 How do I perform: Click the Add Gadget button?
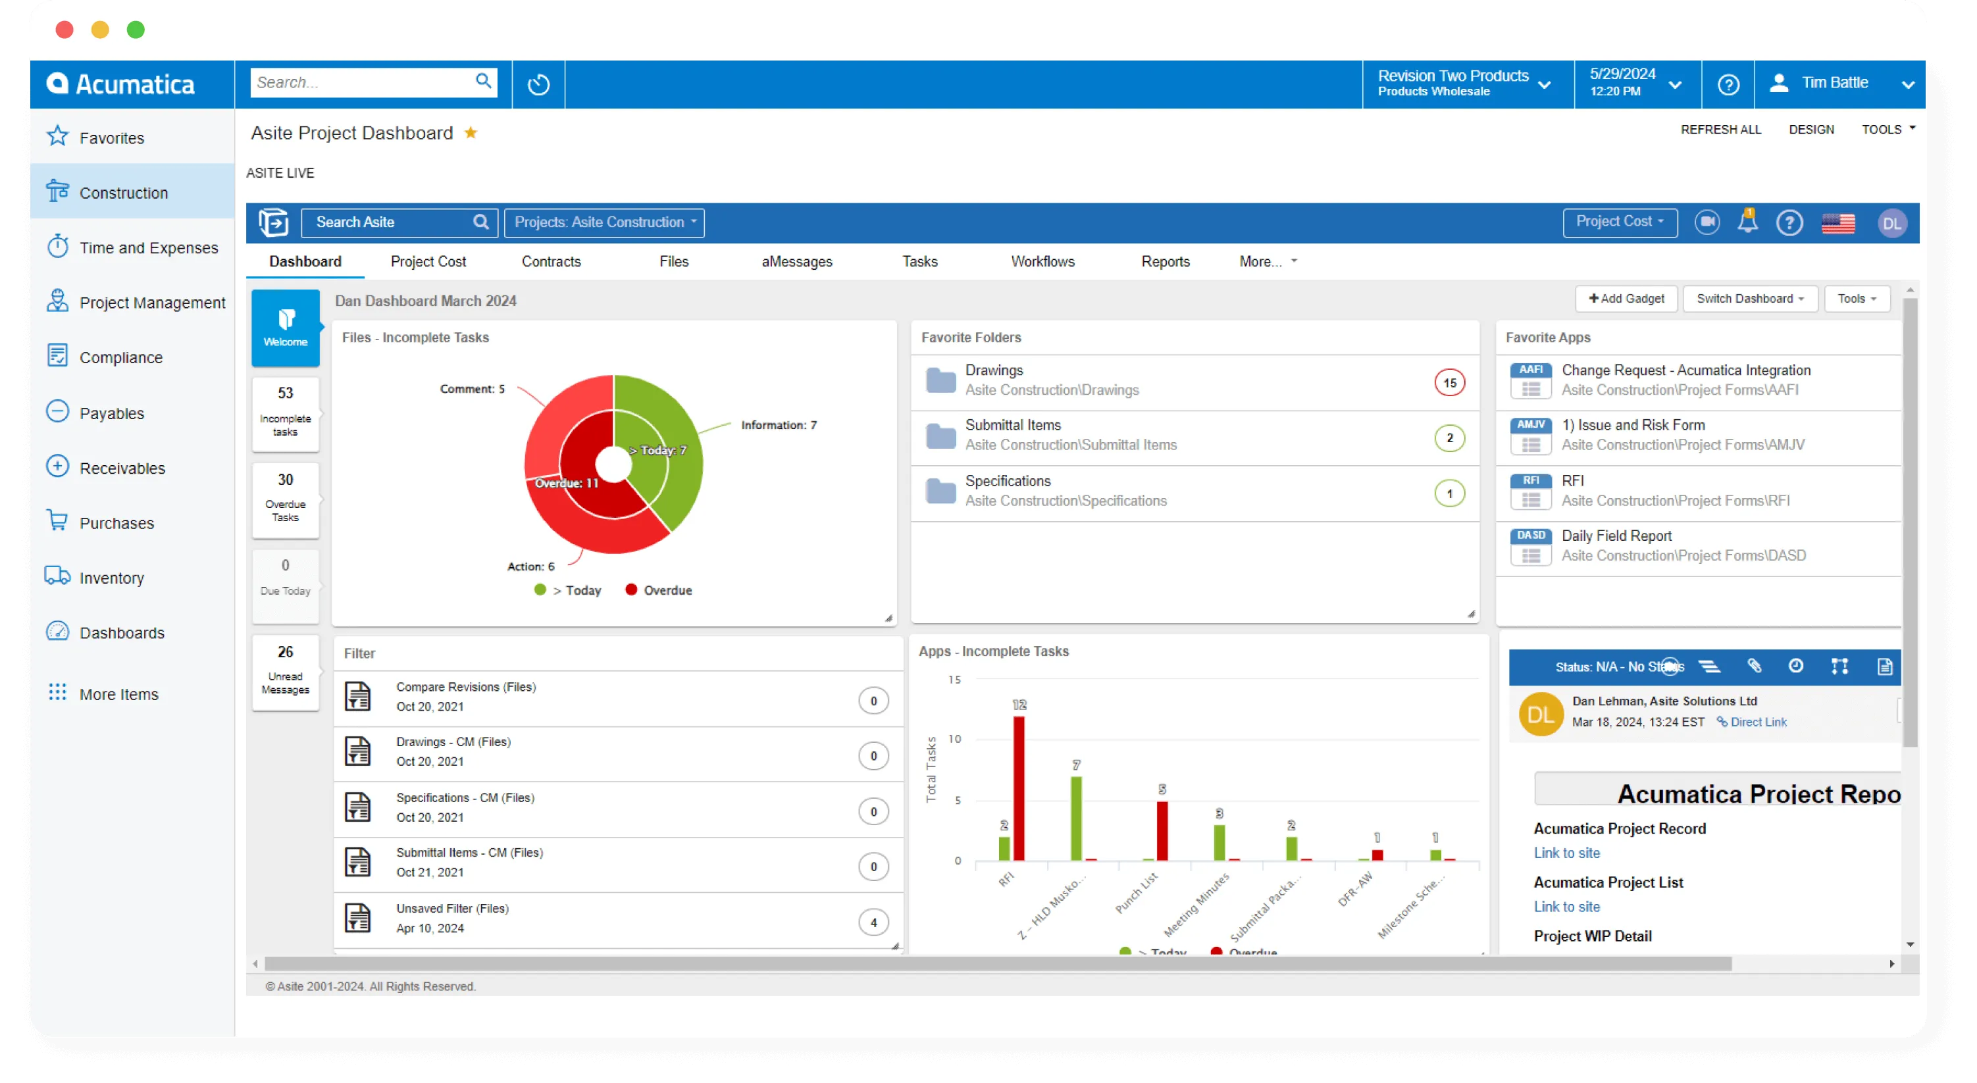[1626, 299]
